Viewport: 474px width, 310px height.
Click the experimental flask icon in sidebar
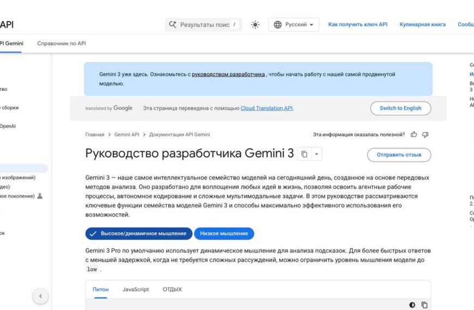pyautogui.click(x=40, y=196)
